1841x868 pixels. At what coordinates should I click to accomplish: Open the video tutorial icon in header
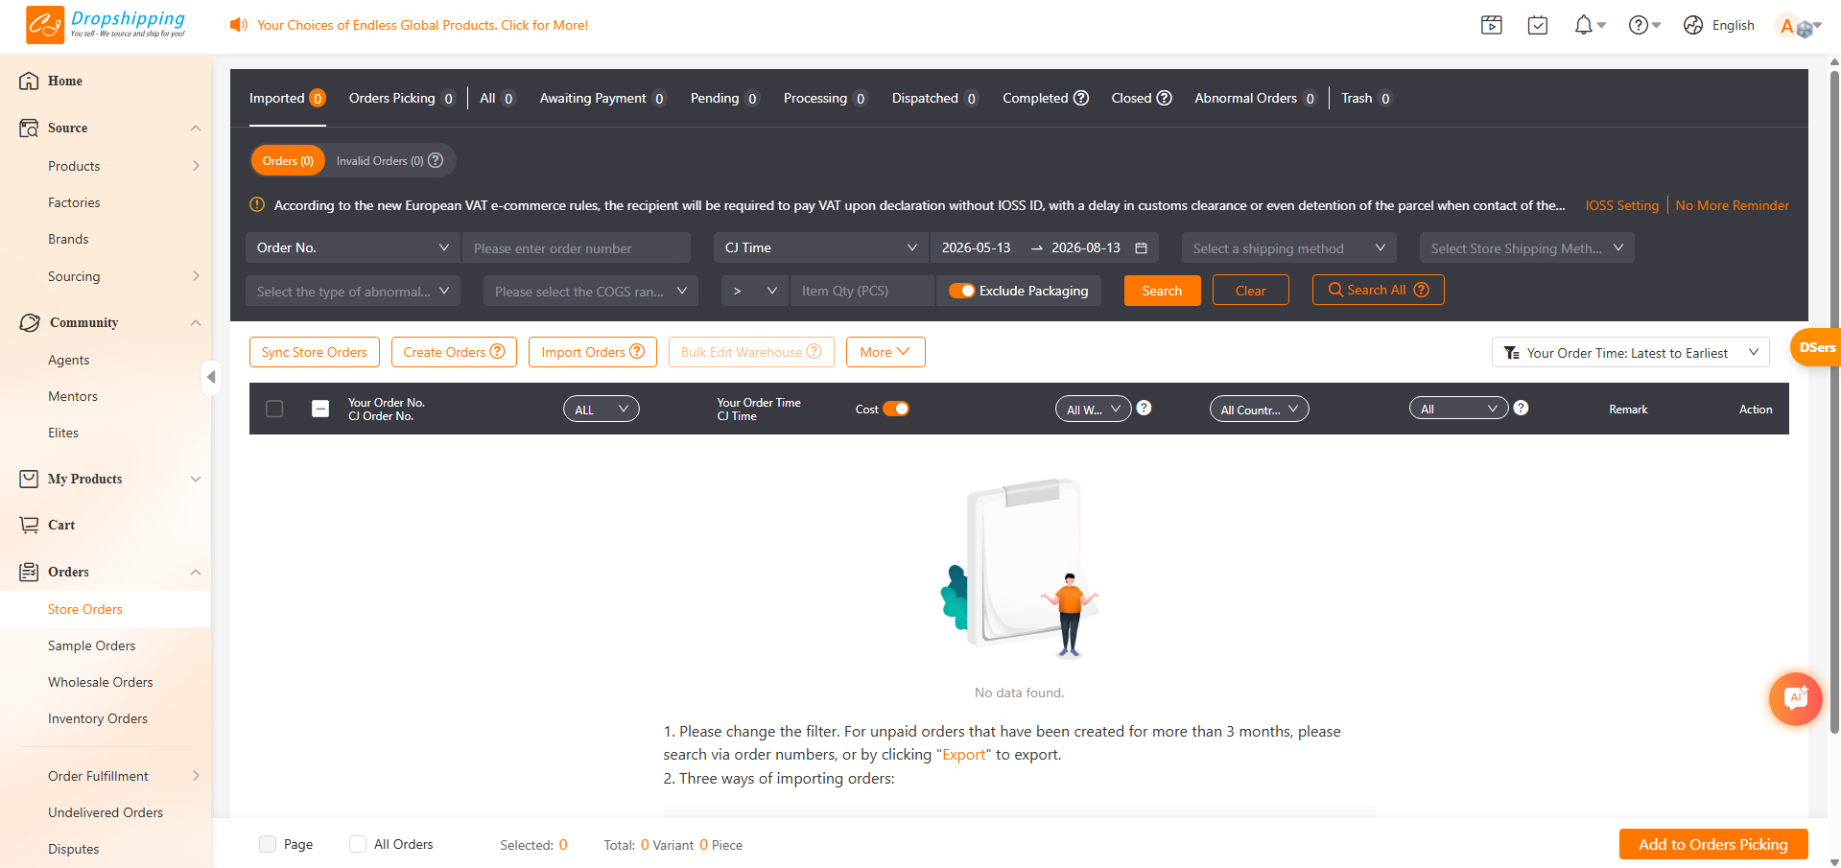click(1492, 25)
